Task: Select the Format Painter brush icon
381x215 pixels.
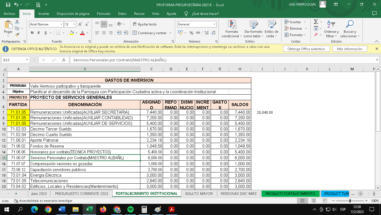Action: tap(17, 35)
